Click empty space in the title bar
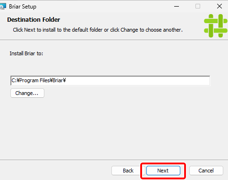The image size is (228, 180). 104,7
